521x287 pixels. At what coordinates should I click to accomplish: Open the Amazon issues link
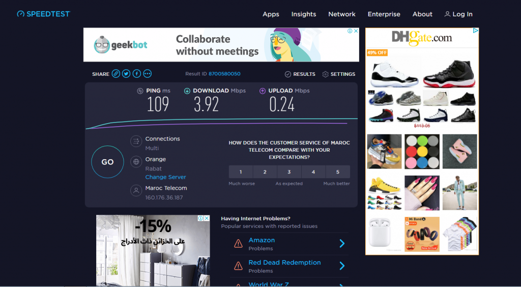[x=262, y=240]
